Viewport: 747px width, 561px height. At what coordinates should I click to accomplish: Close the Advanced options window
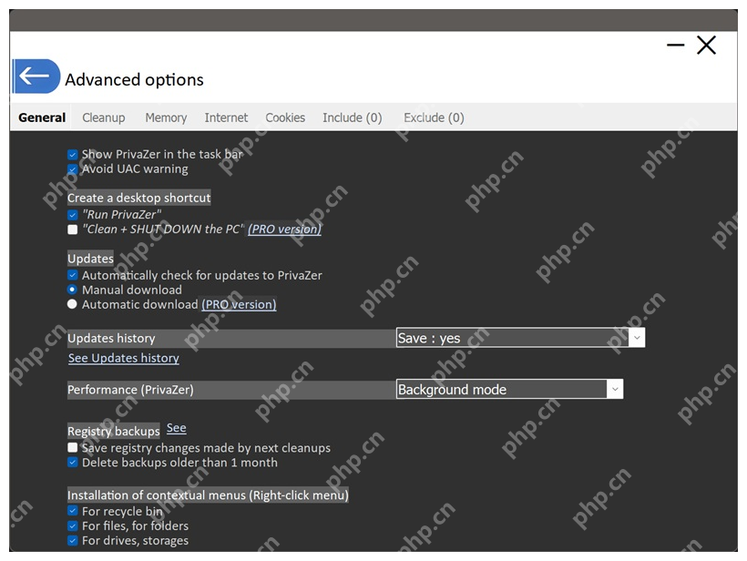[x=706, y=46]
